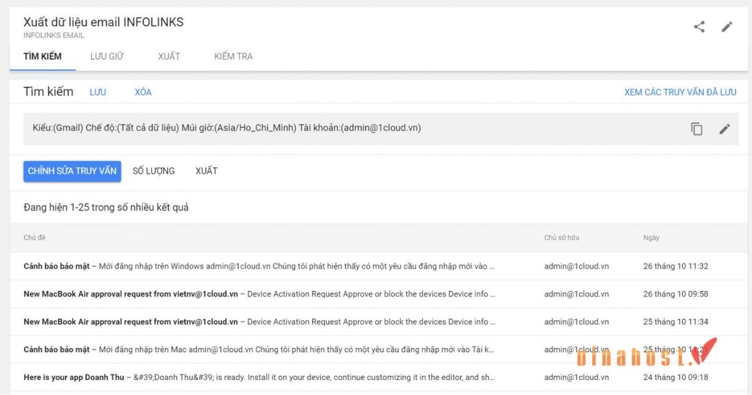
Task: Click XUẤT button beside SỐ LƯỢNG
Action: coord(206,171)
